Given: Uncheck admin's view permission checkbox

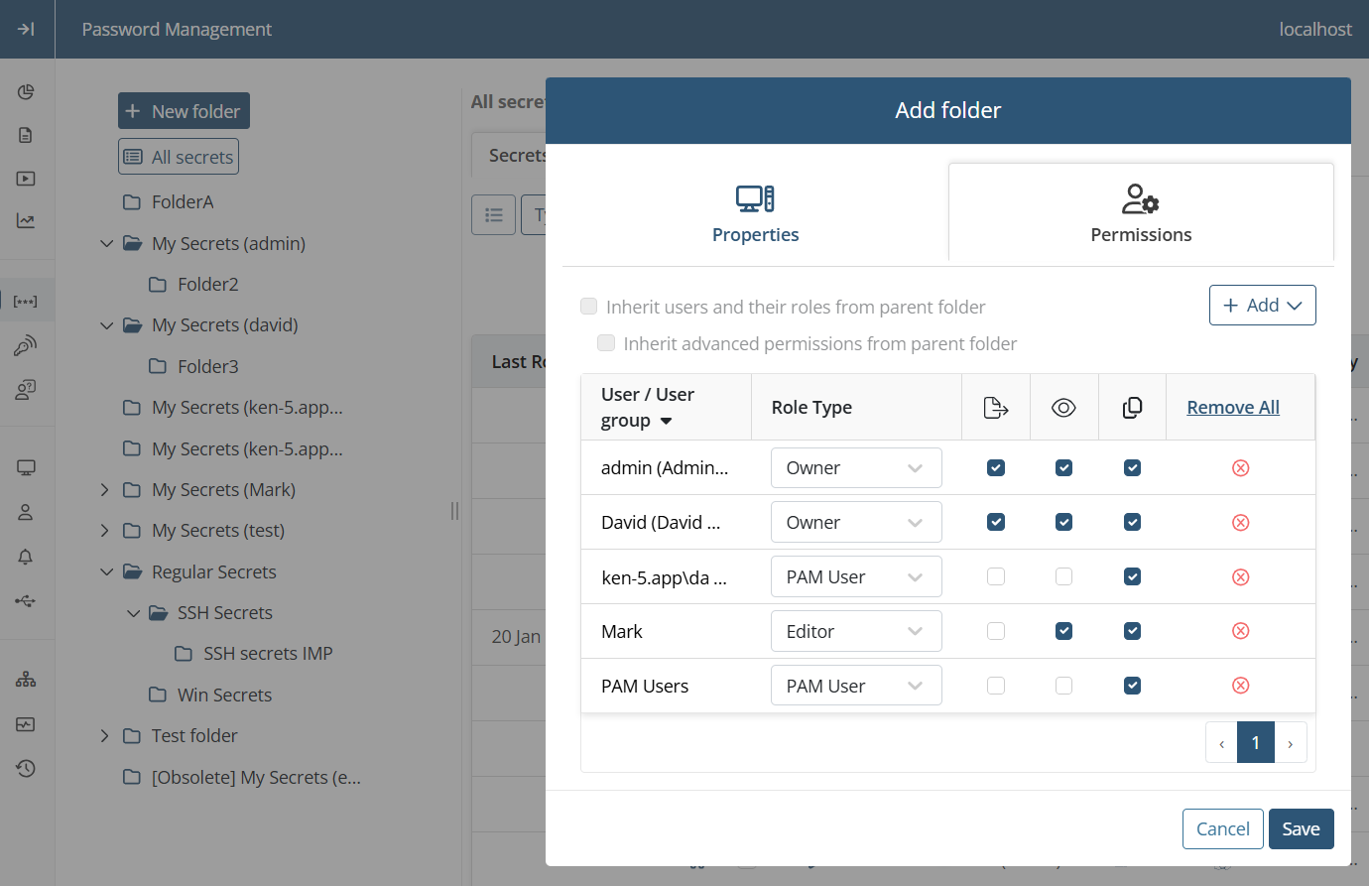Looking at the screenshot, I should pos(1063,467).
